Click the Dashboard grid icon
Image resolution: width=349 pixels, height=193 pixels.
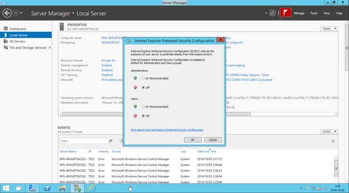point(6,29)
